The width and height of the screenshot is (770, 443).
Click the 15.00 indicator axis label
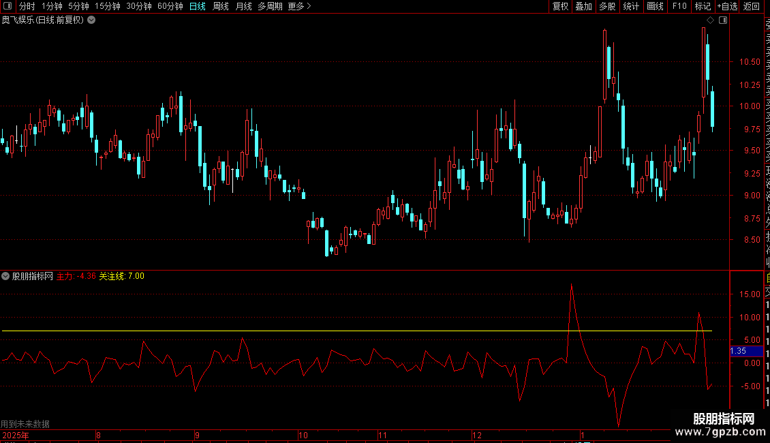[750, 294]
